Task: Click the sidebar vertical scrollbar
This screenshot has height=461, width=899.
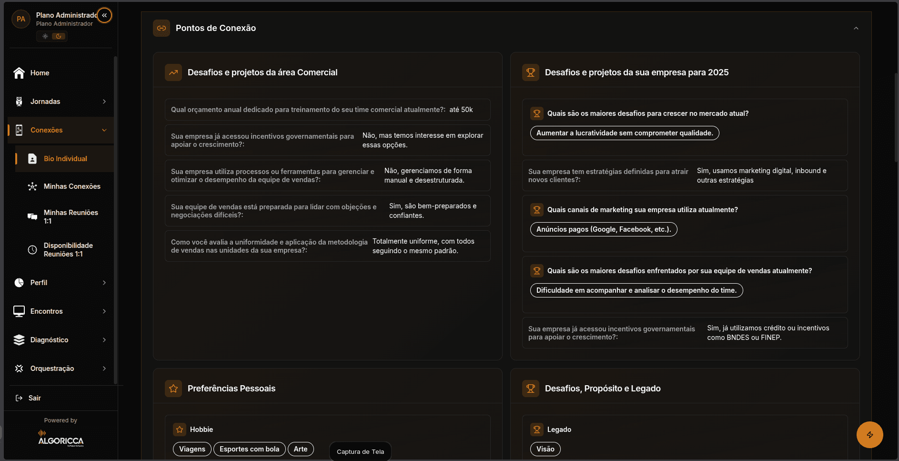Action: pos(115,219)
